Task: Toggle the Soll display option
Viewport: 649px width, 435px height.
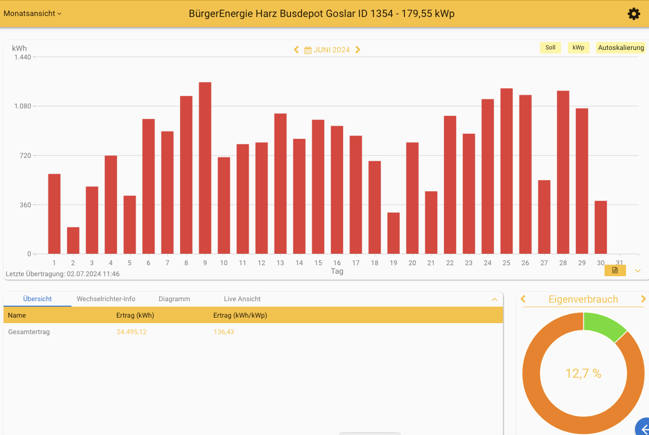Action: pyautogui.click(x=550, y=48)
